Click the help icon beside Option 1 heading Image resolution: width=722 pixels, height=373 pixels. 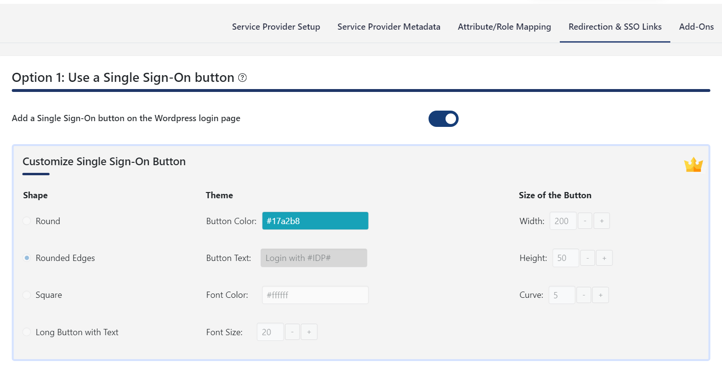[x=243, y=78]
